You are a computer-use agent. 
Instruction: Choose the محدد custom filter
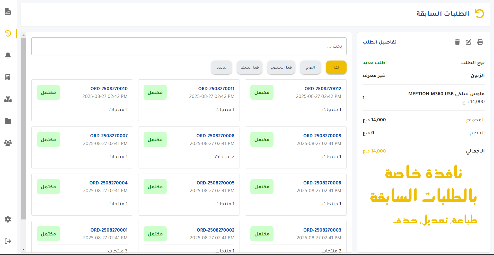click(221, 67)
